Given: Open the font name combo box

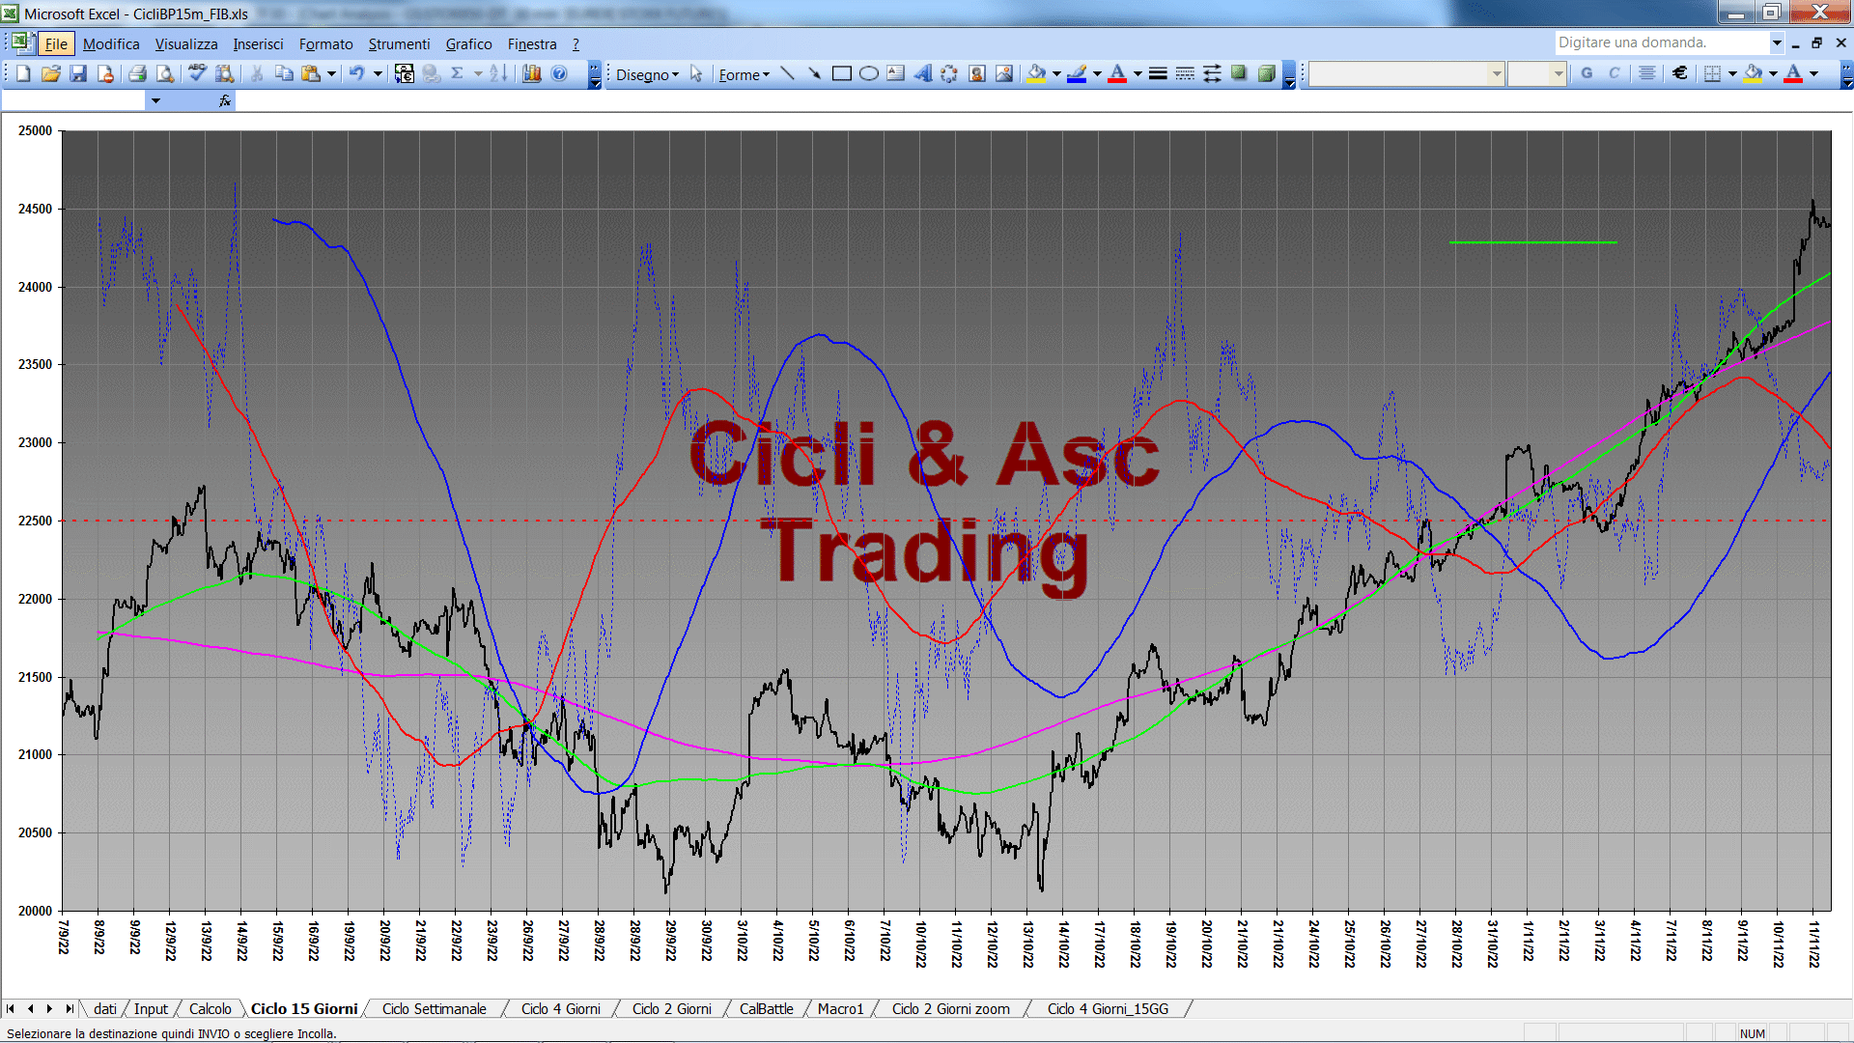Looking at the screenshot, I should click(x=1406, y=73).
